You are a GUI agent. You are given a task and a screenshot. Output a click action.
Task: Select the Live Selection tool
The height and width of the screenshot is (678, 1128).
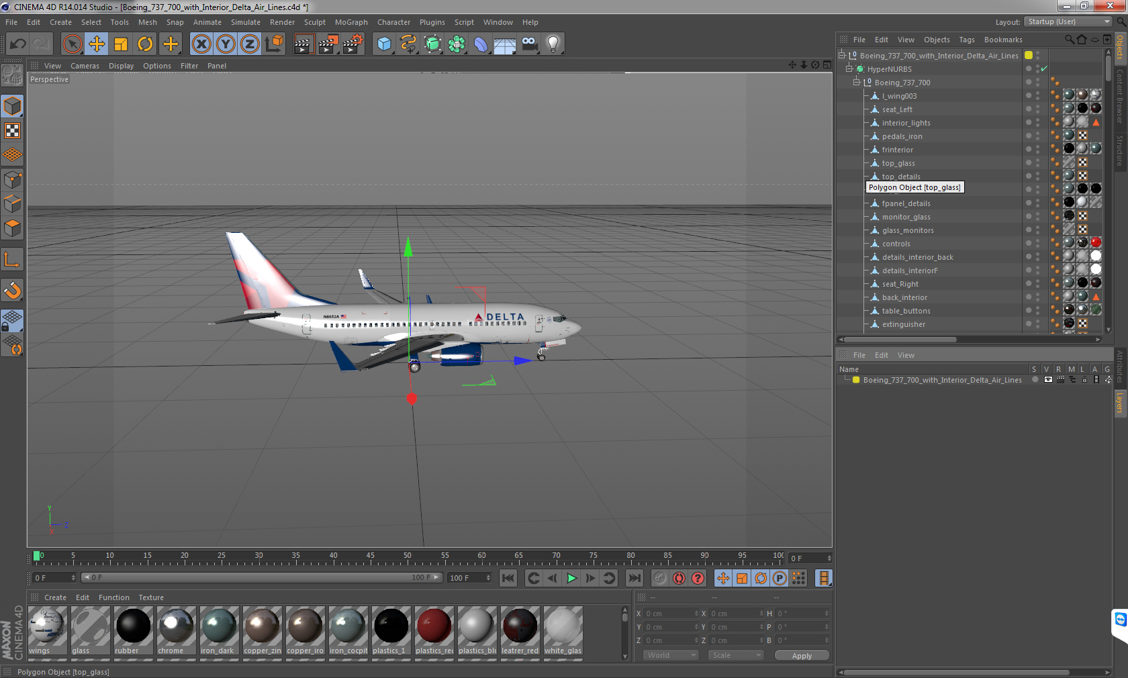(72, 44)
